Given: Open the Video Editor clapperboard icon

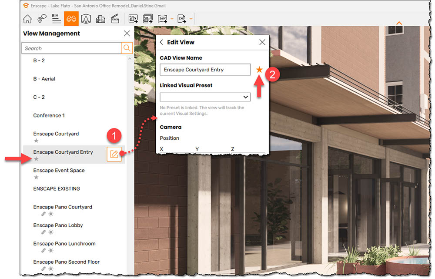Looking at the screenshot, I should pyautogui.click(x=115, y=19).
